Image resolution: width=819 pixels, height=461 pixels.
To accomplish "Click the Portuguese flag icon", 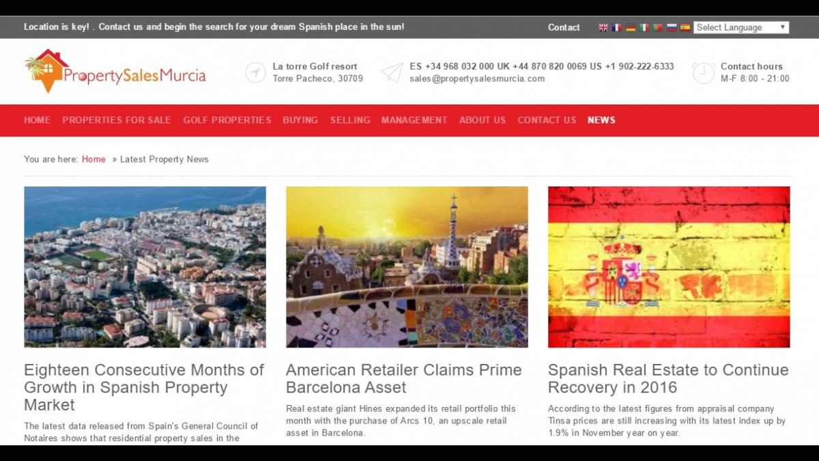I will 658,27.
